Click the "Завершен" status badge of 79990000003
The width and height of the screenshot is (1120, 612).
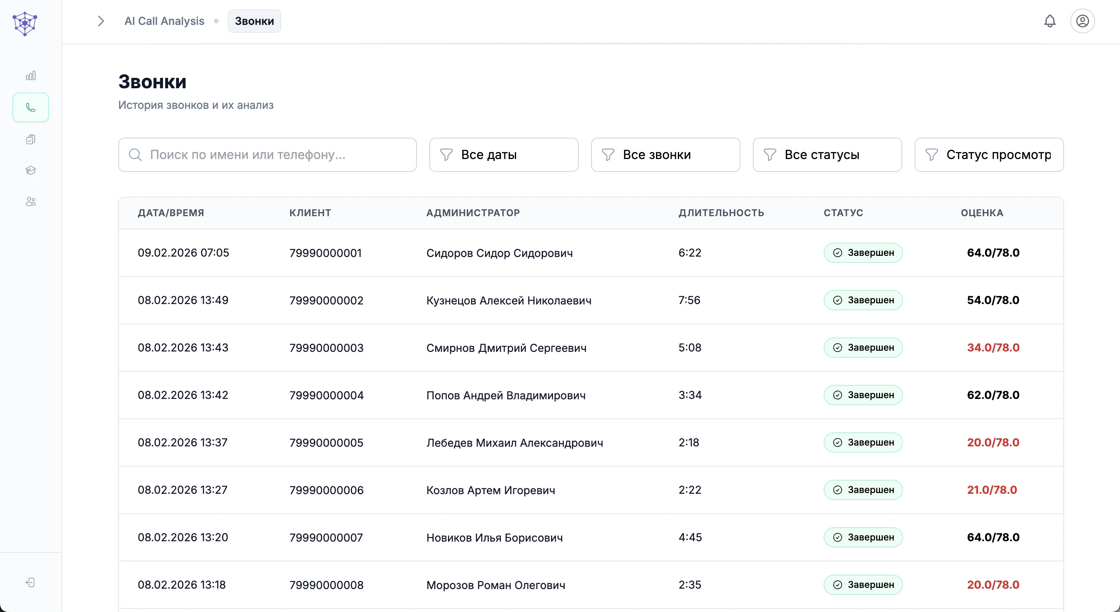[x=863, y=348]
